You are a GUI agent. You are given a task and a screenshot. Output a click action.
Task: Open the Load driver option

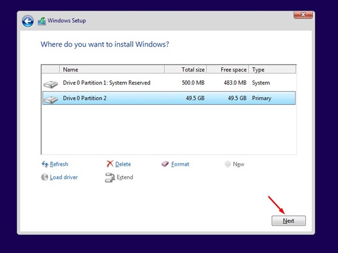(x=63, y=177)
